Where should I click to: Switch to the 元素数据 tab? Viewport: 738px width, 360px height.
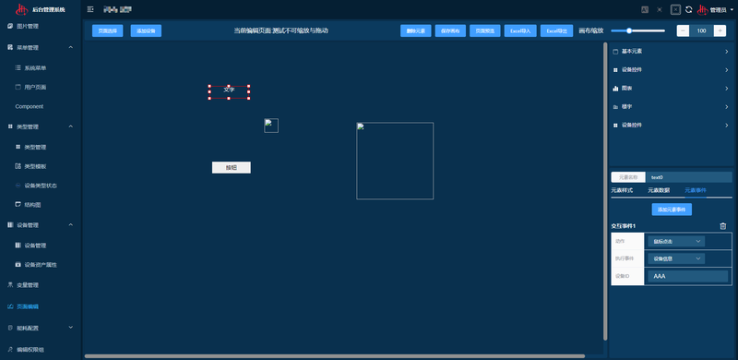click(x=659, y=190)
